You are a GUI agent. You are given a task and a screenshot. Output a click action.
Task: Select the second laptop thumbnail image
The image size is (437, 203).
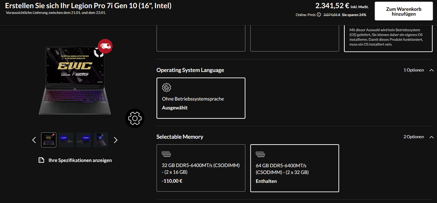tap(66, 140)
